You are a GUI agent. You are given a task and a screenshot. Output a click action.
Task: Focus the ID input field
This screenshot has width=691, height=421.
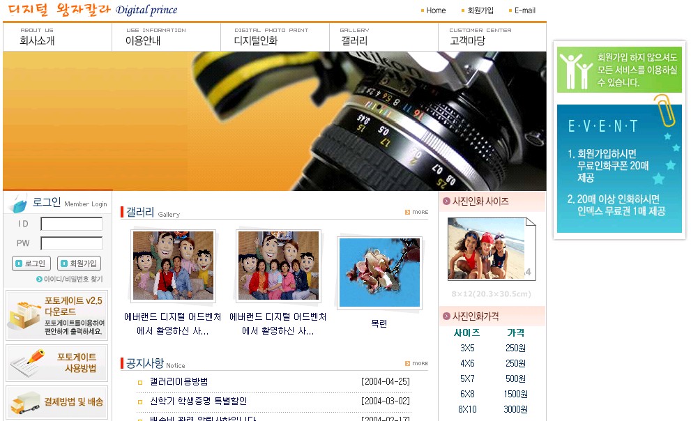coord(71,224)
